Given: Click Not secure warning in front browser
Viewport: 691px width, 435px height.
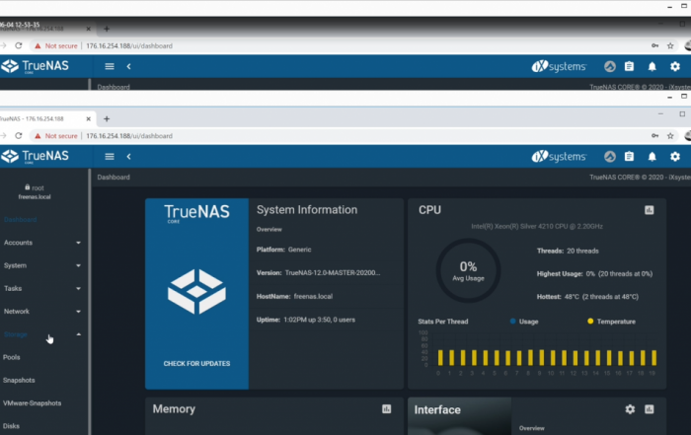Looking at the screenshot, I should 56,136.
